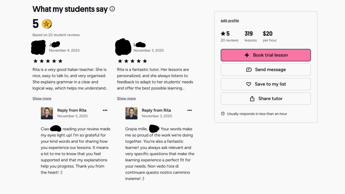Click the info icon beside "What my students say"
This screenshot has width=345, height=194.
pyautogui.click(x=112, y=9)
